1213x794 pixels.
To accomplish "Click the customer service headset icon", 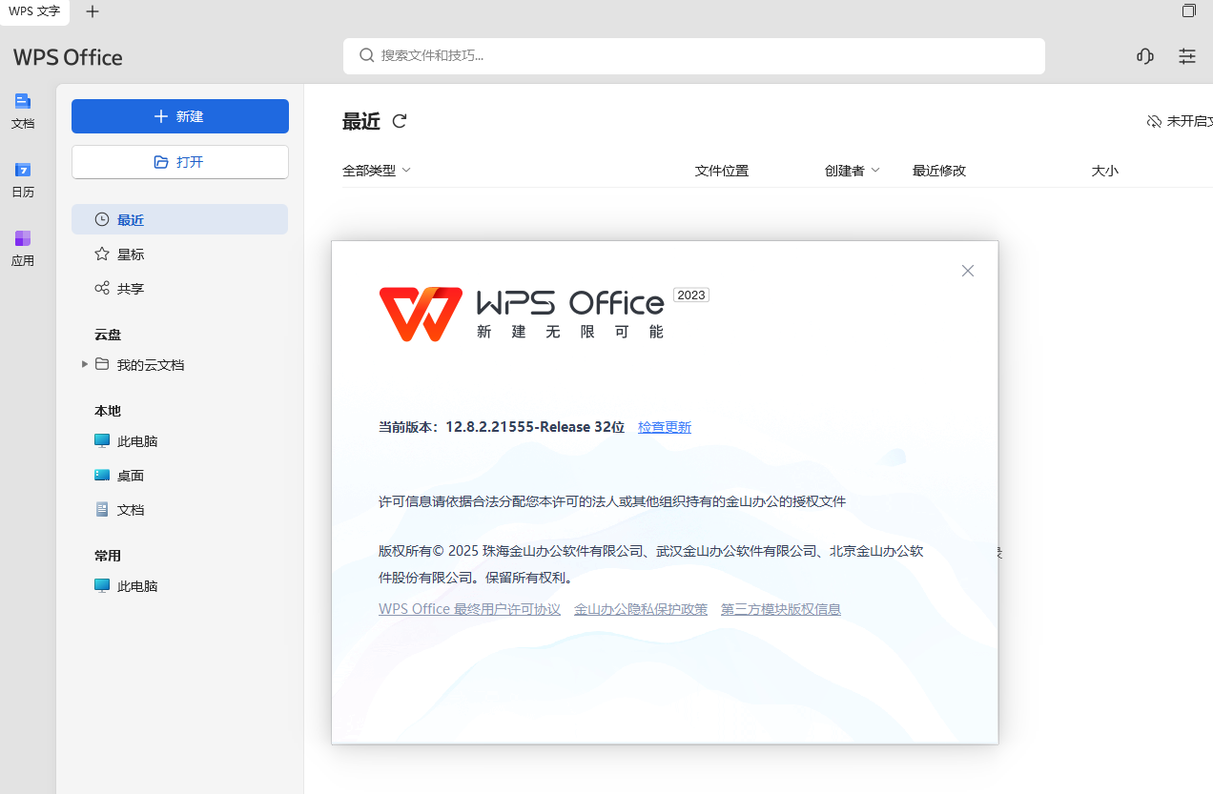I will tap(1145, 56).
